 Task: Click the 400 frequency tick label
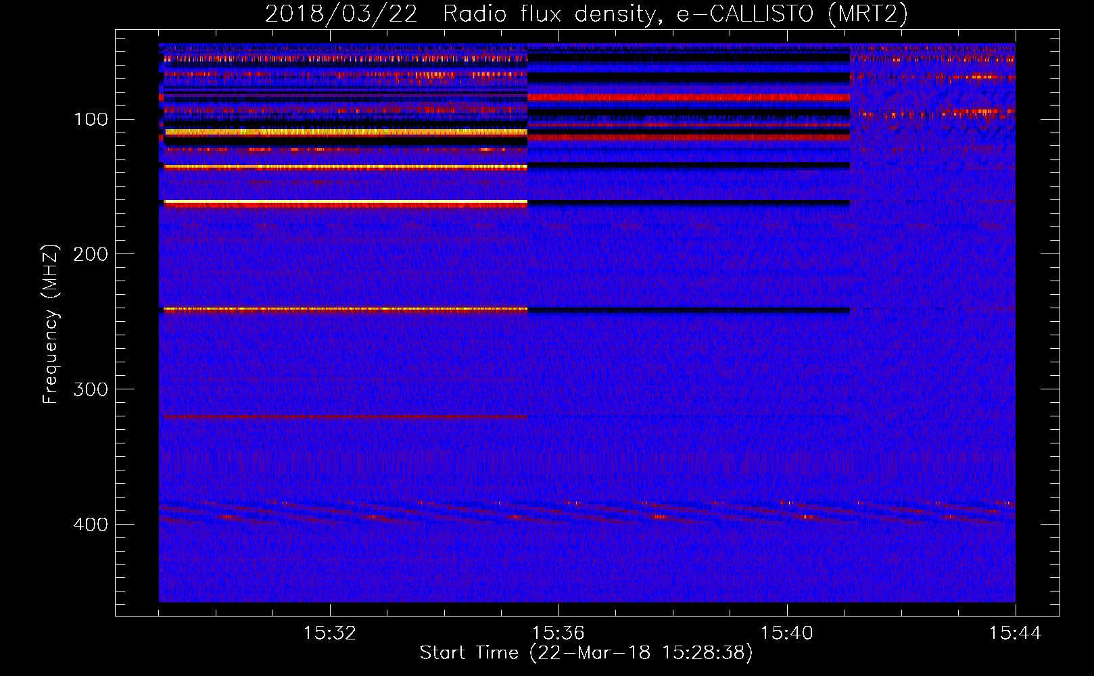click(91, 525)
